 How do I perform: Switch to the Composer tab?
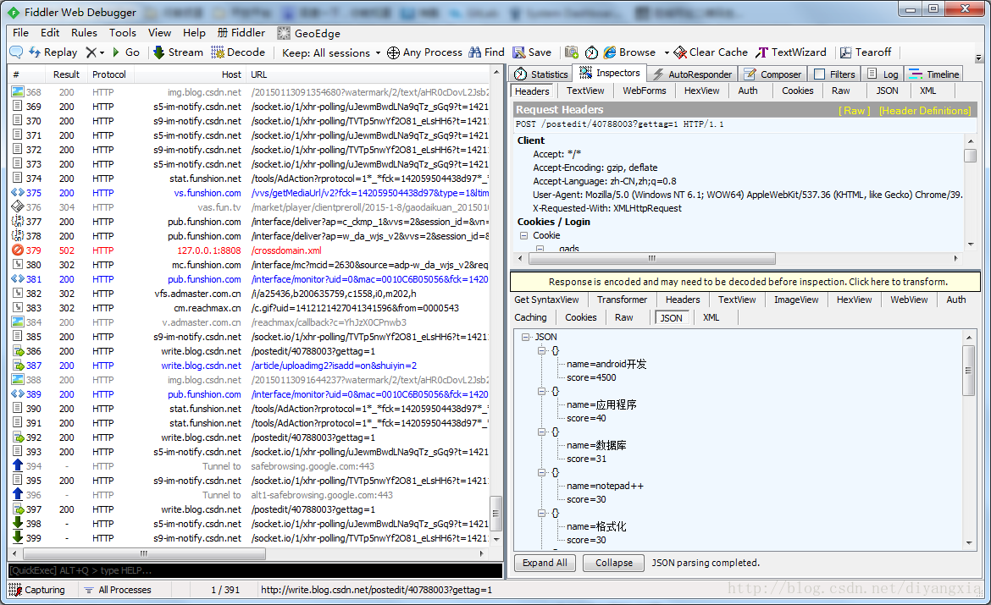tap(772, 74)
